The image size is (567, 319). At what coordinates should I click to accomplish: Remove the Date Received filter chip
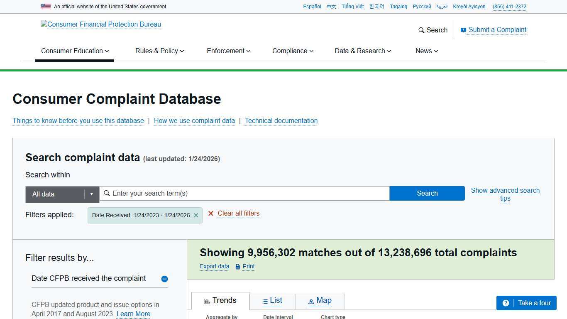(x=196, y=215)
